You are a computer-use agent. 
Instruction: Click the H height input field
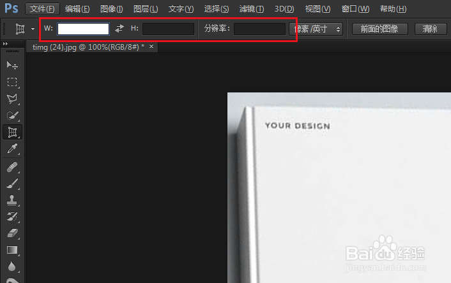click(x=168, y=29)
